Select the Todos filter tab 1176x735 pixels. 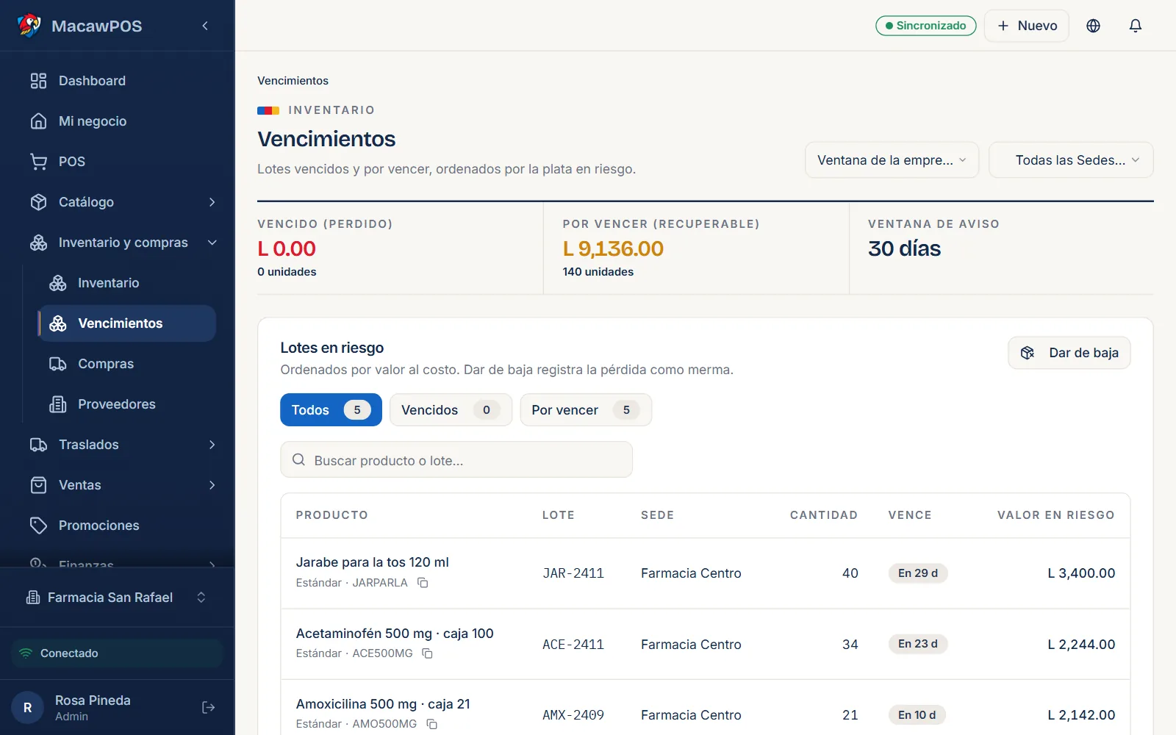pos(331,410)
